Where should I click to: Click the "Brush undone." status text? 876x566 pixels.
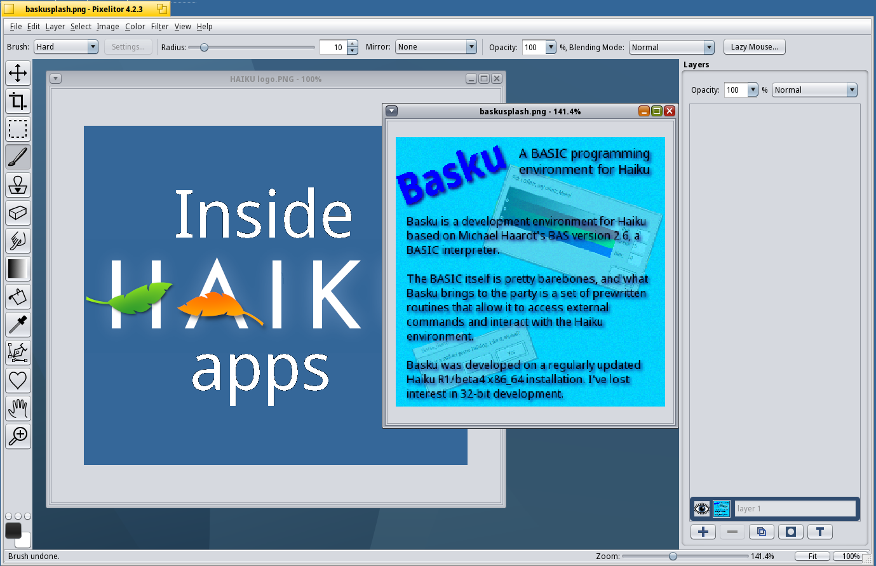click(x=34, y=556)
